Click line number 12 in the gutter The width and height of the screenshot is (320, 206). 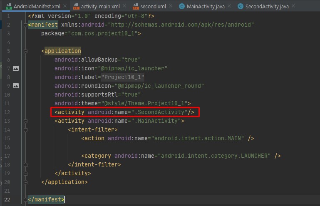click(7, 112)
